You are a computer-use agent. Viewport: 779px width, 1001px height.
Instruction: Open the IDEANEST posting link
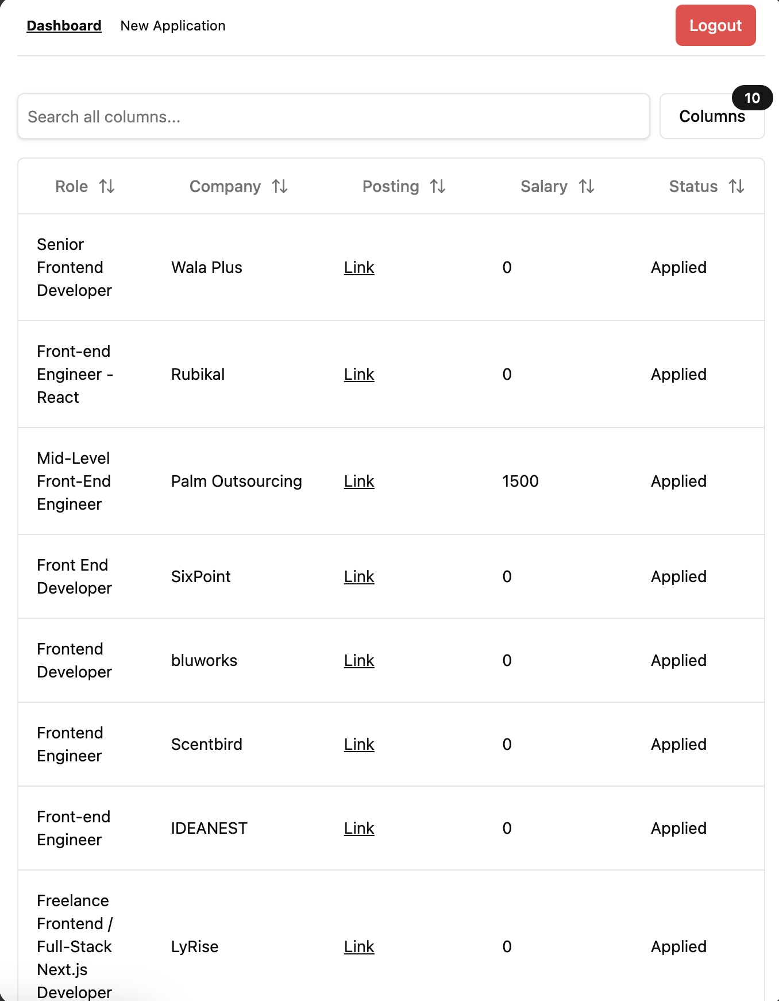[358, 828]
